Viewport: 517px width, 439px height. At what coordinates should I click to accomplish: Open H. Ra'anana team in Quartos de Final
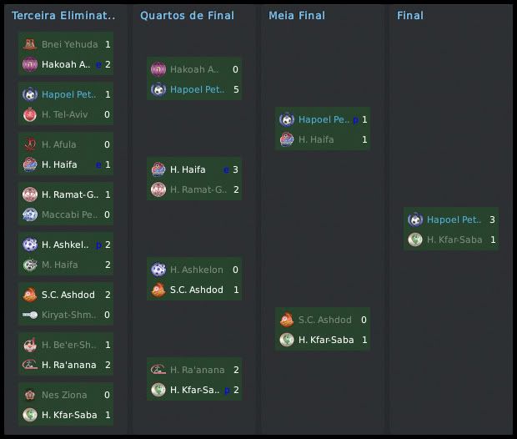click(196, 370)
